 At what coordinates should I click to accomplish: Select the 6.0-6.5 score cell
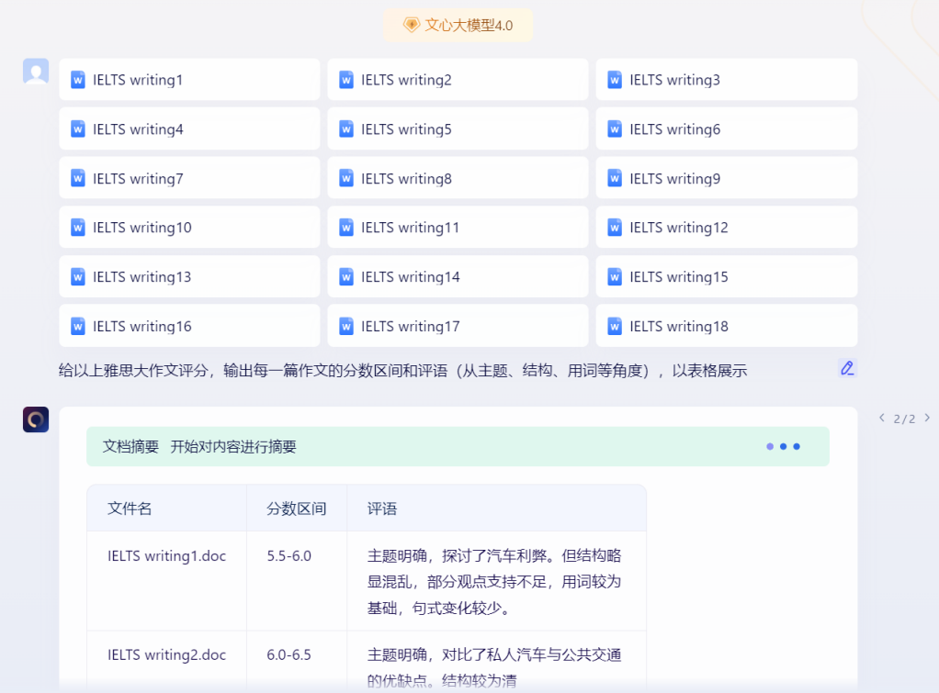tap(288, 654)
